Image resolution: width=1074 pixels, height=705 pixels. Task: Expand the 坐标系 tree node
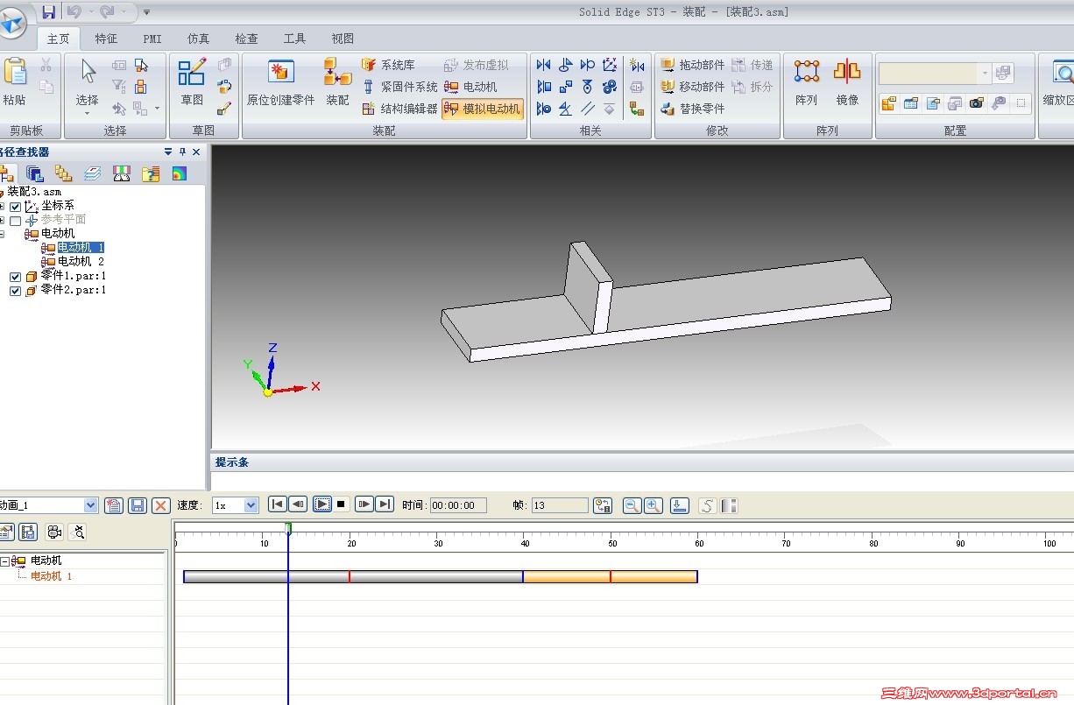[2, 207]
